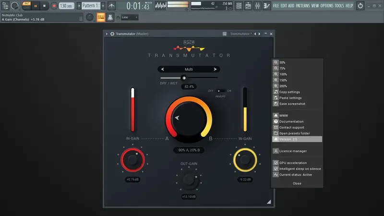Viewport: 384px width, 216px height.
Task: Click the waveform oscilloscope display
Action: [161, 6]
